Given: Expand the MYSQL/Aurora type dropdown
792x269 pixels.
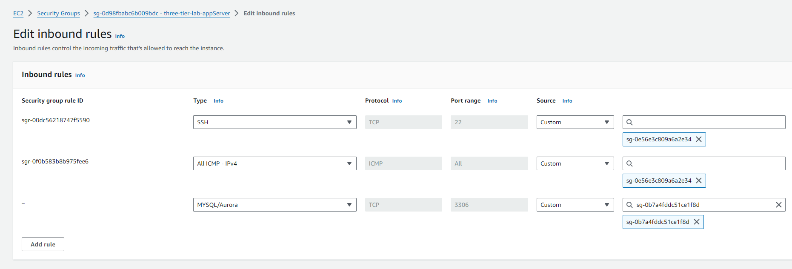Looking at the screenshot, I should click(x=274, y=205).
